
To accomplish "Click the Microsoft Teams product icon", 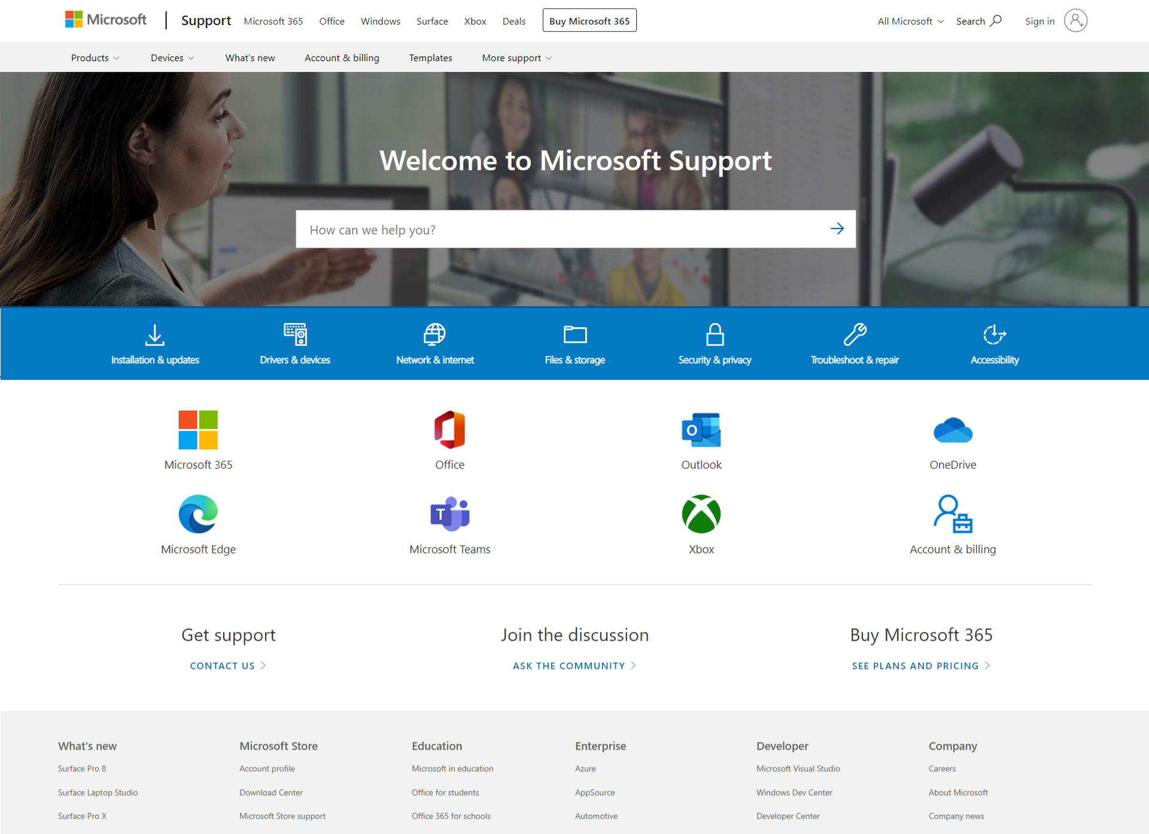I will click(x=449, y=514).
